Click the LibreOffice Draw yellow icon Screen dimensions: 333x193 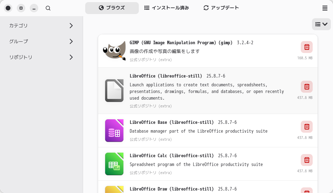point(114,189)
